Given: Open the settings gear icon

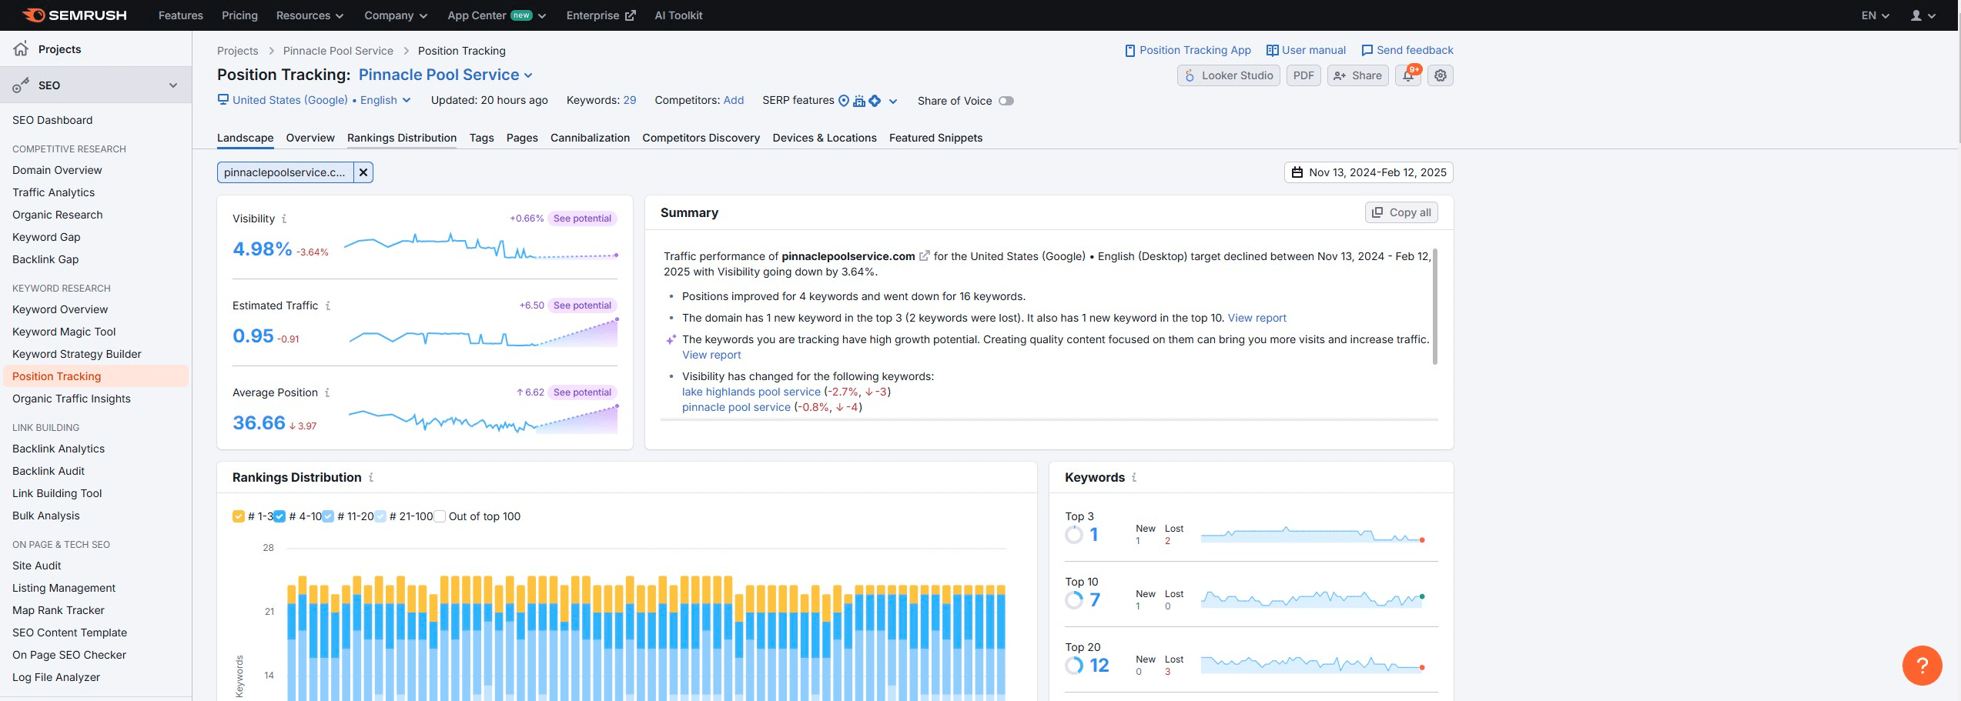Looking at the screenshot, I should [x=1440, y=75].
